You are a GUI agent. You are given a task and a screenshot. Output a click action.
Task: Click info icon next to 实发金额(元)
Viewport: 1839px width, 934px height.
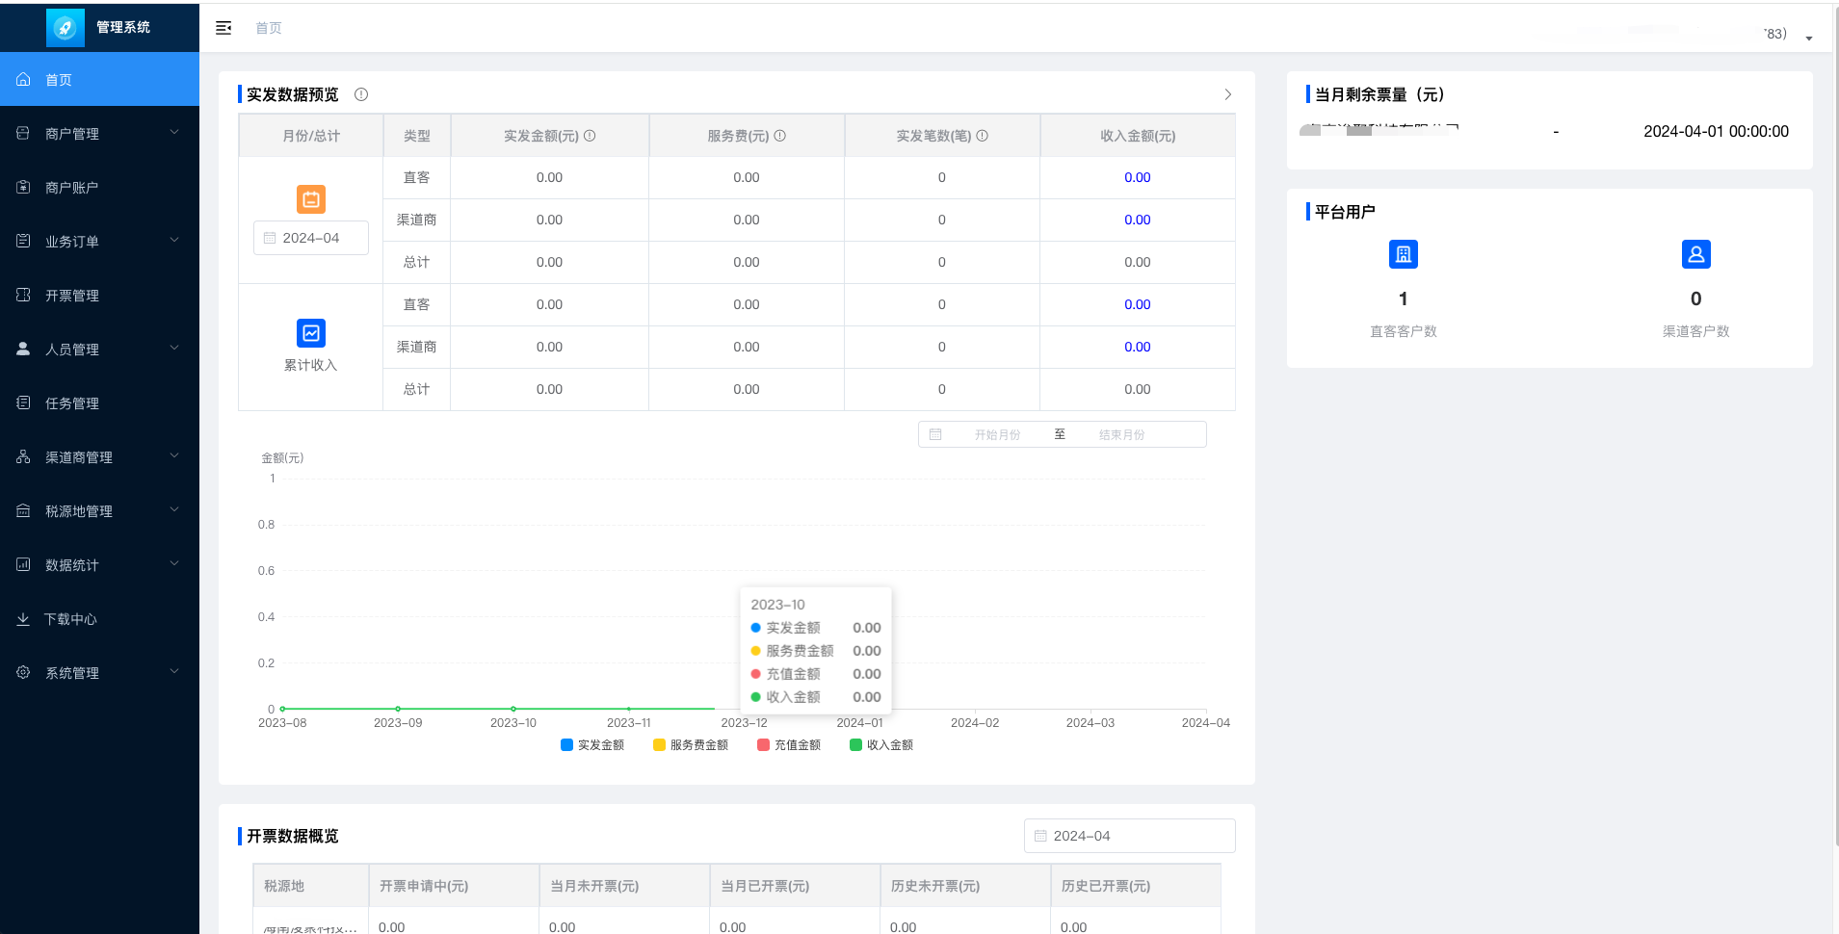[590, 136]
